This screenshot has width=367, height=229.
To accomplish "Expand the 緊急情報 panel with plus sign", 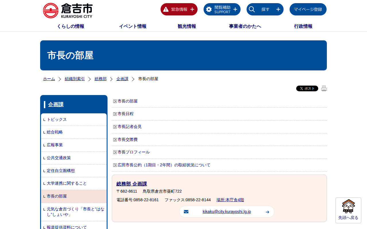I will click(x=192, y=9).
